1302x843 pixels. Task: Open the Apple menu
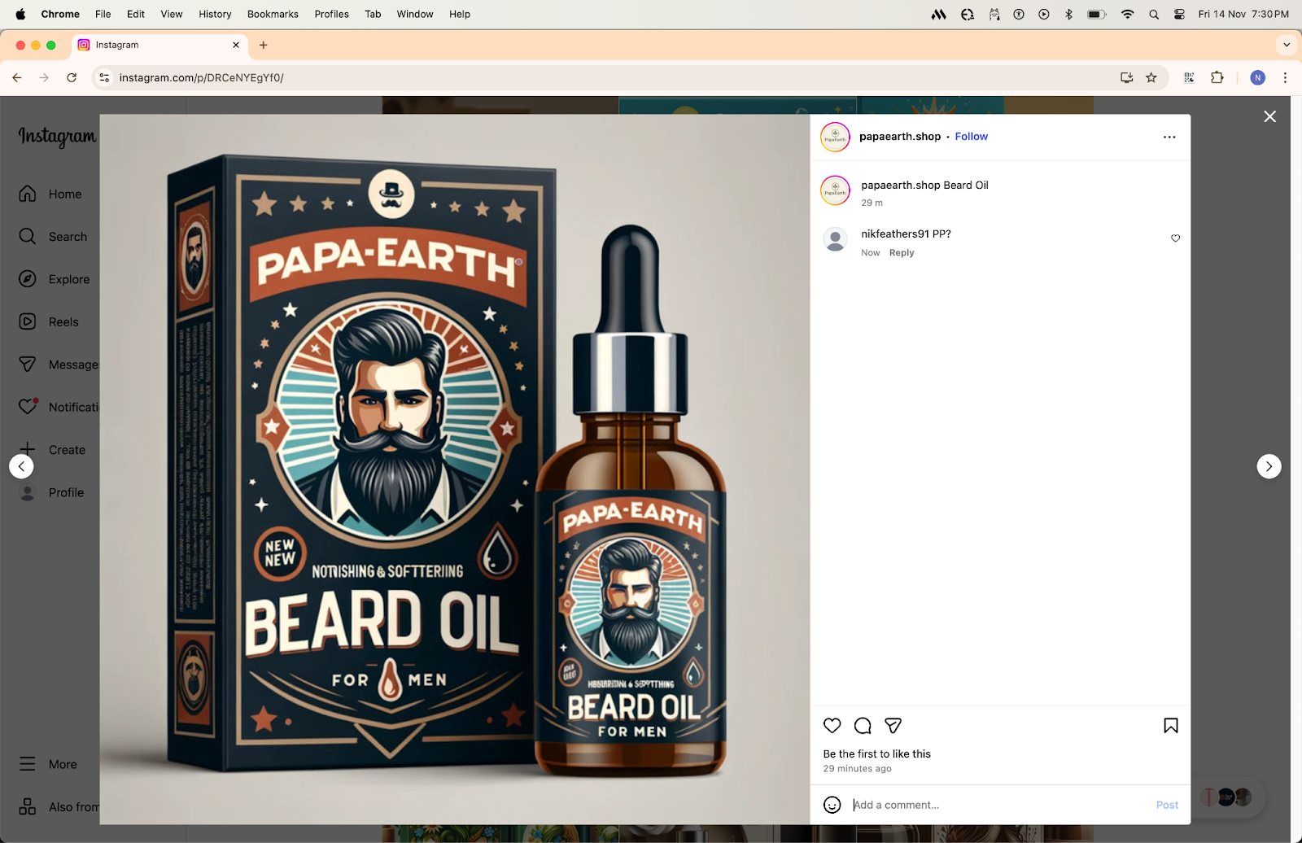click(x=20, y=14)
